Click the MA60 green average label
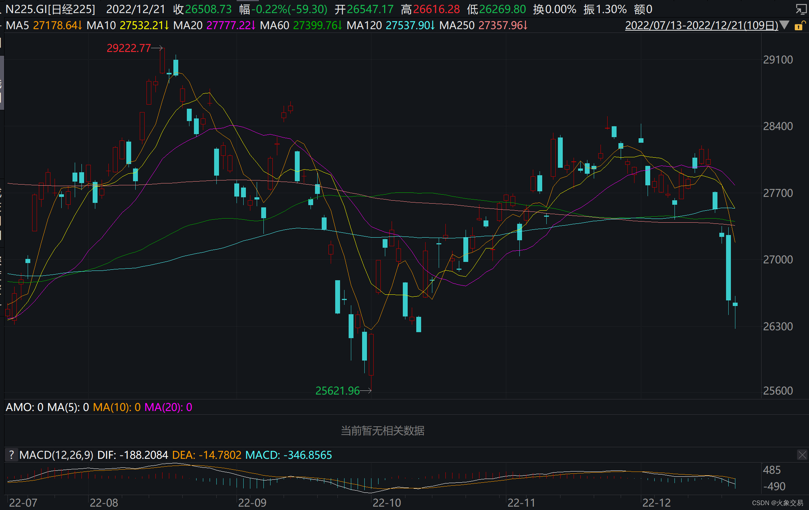This screenshot has height=510, width=809. 275,25
